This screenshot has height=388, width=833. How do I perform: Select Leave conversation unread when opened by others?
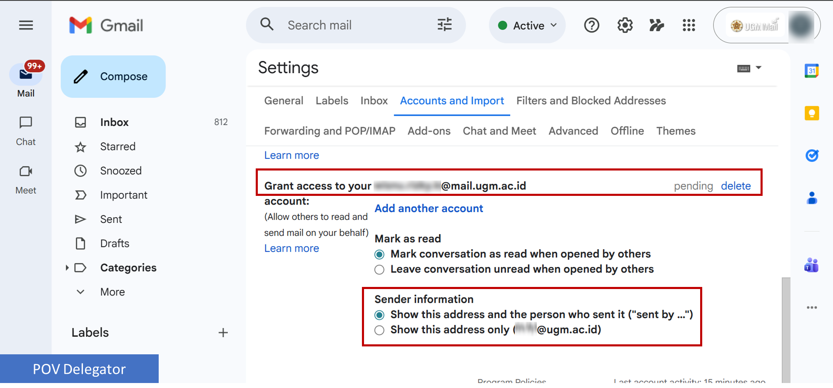pyautogui.click(x=379, y=270)
